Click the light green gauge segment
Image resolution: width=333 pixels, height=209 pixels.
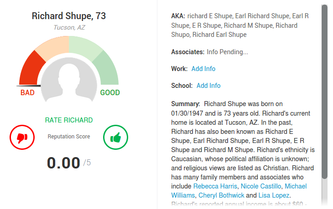pos(86,47)
